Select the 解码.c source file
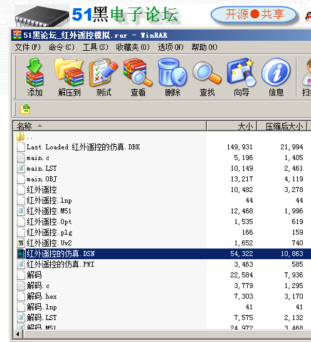This screenshot has height=342, width=311. pos(38,286)
